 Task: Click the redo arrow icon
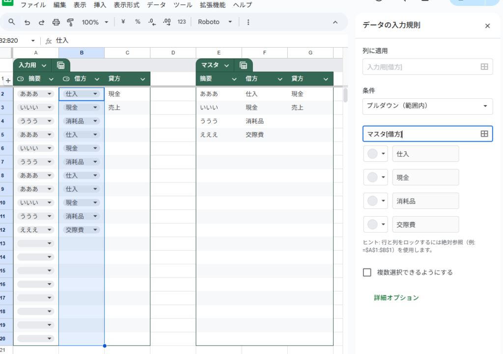point(41,22)
